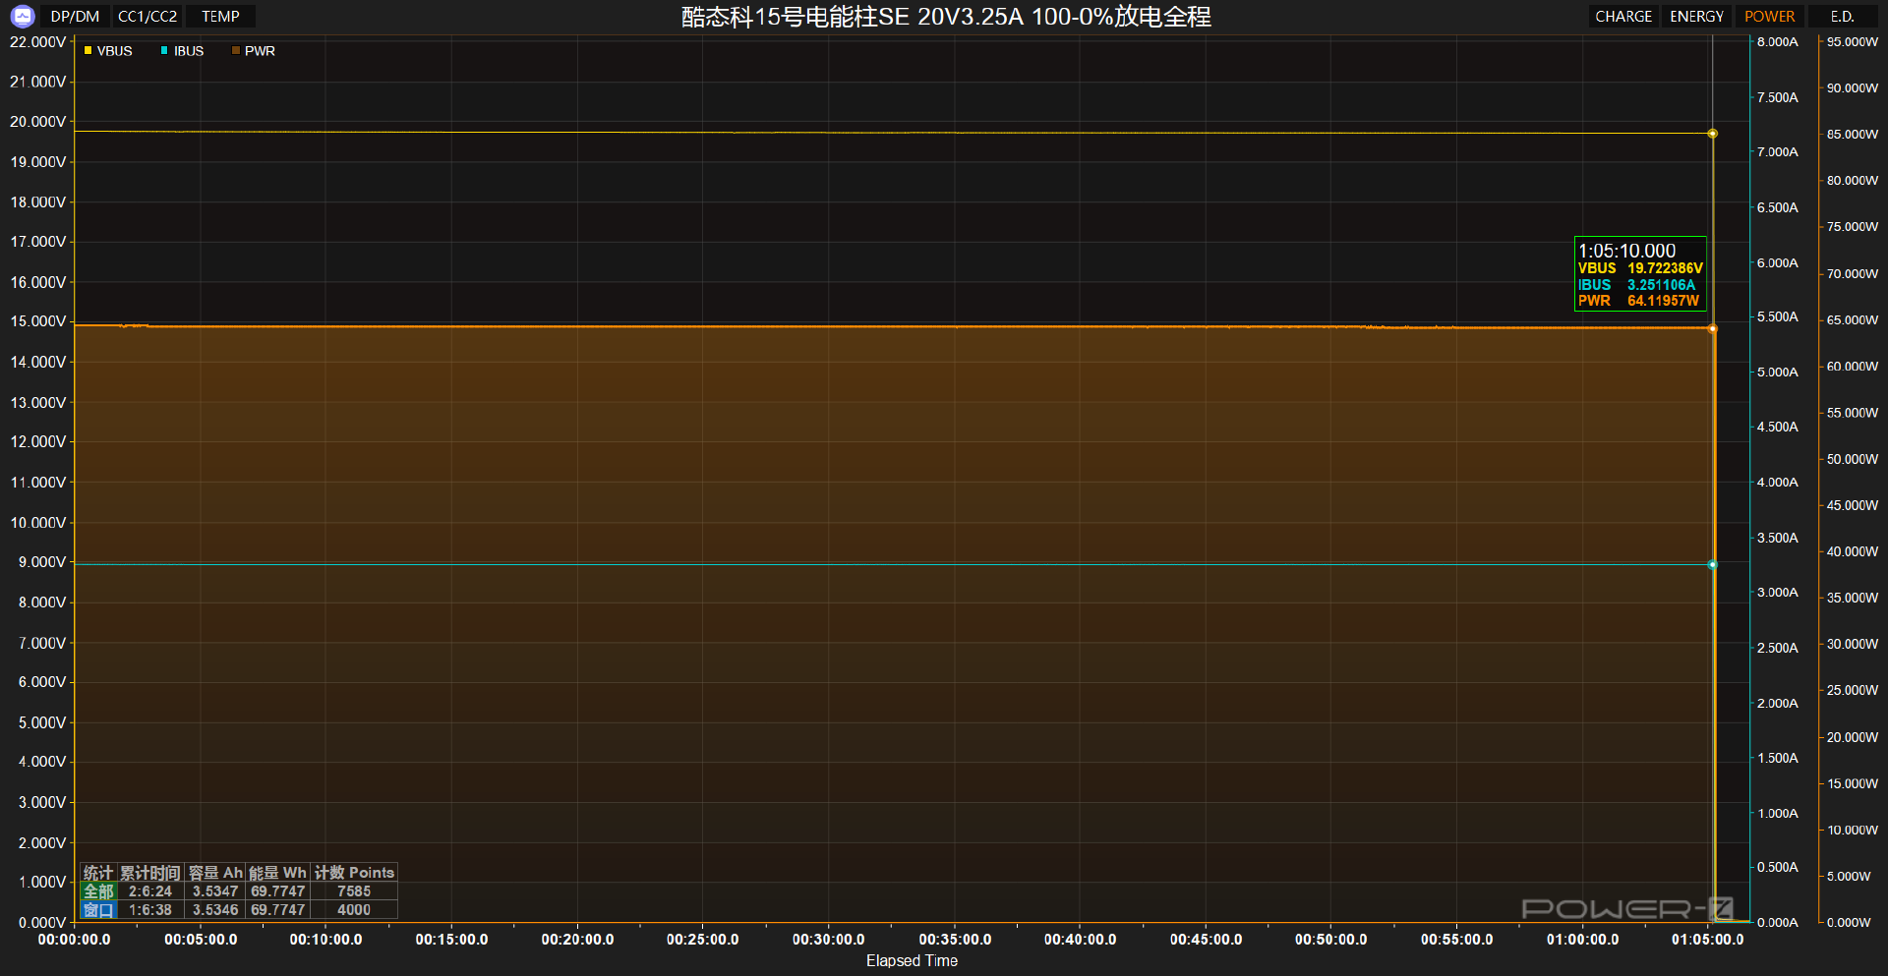Viewport: 1888px width, 976px height.
Task: Click the 累计时间 column header
Action: (150, 873)
